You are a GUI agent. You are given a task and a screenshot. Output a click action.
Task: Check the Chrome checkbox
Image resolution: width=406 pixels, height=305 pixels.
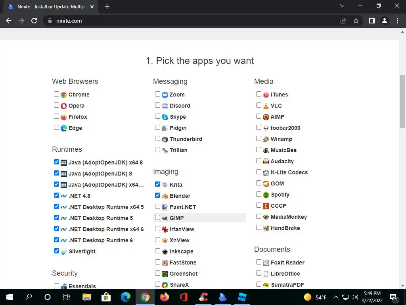[56, 94]
